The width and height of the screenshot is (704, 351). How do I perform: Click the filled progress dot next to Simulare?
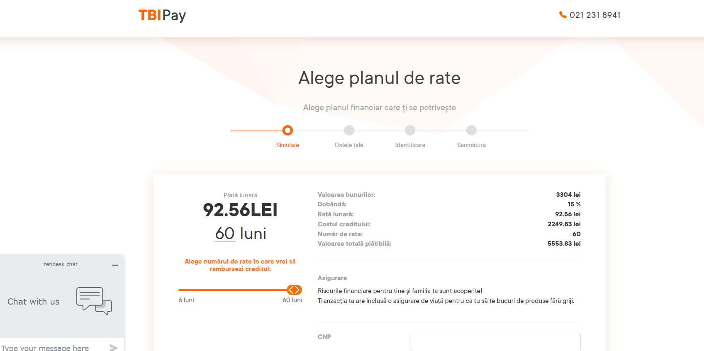[287, 130]
